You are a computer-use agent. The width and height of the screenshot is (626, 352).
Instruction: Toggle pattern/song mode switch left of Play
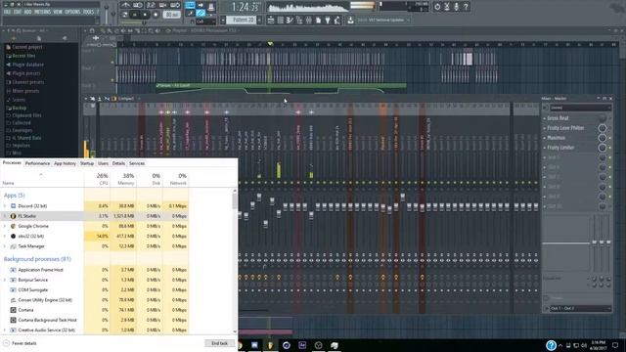(x=125, y=15)
